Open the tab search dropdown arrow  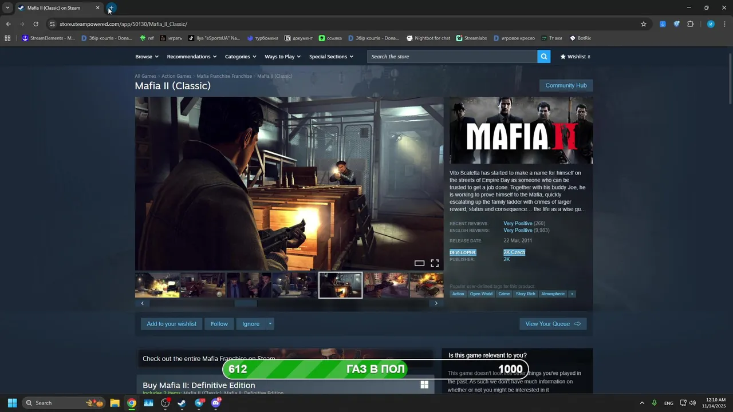pos(7,8)
